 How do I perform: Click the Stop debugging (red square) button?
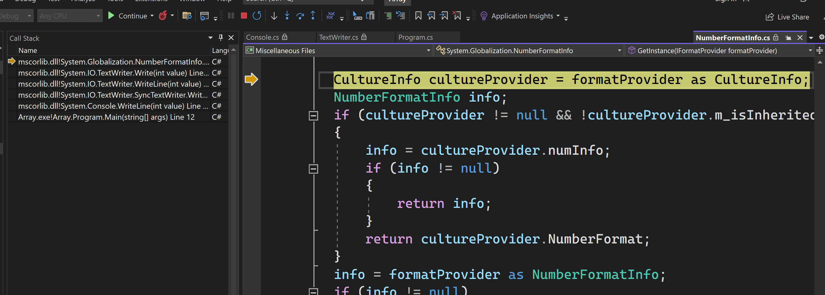tap(243, 15)
